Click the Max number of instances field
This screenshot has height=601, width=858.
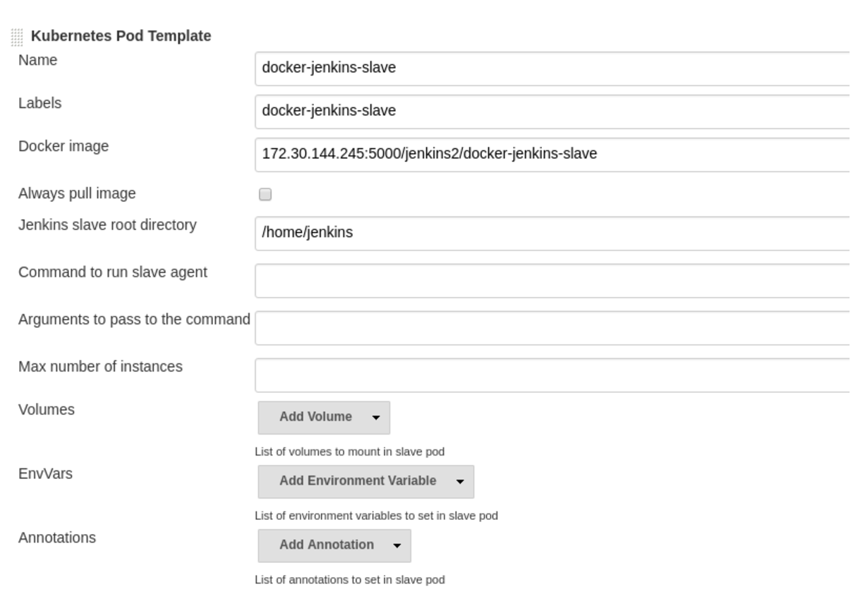pyautogui.click(x=552, y=375)
